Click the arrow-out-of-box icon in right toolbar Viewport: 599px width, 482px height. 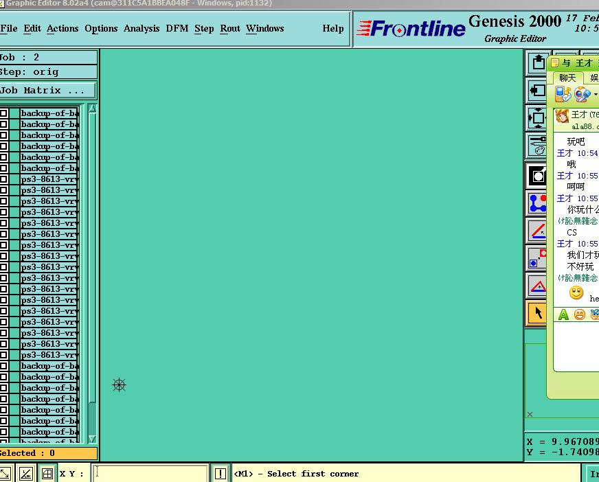537,62
